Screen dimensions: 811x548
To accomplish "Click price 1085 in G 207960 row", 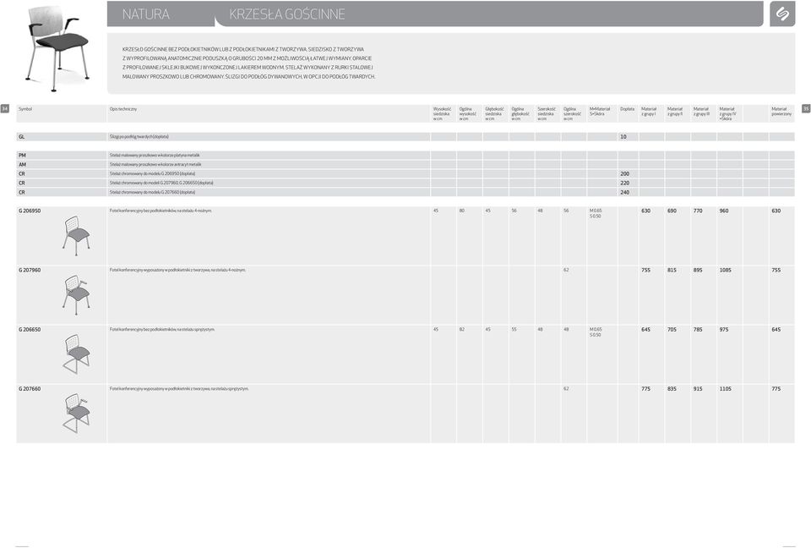I will click(726, 271).
